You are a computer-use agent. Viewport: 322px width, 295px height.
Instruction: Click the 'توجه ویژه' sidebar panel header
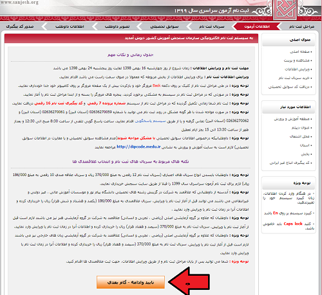[289, 183]
